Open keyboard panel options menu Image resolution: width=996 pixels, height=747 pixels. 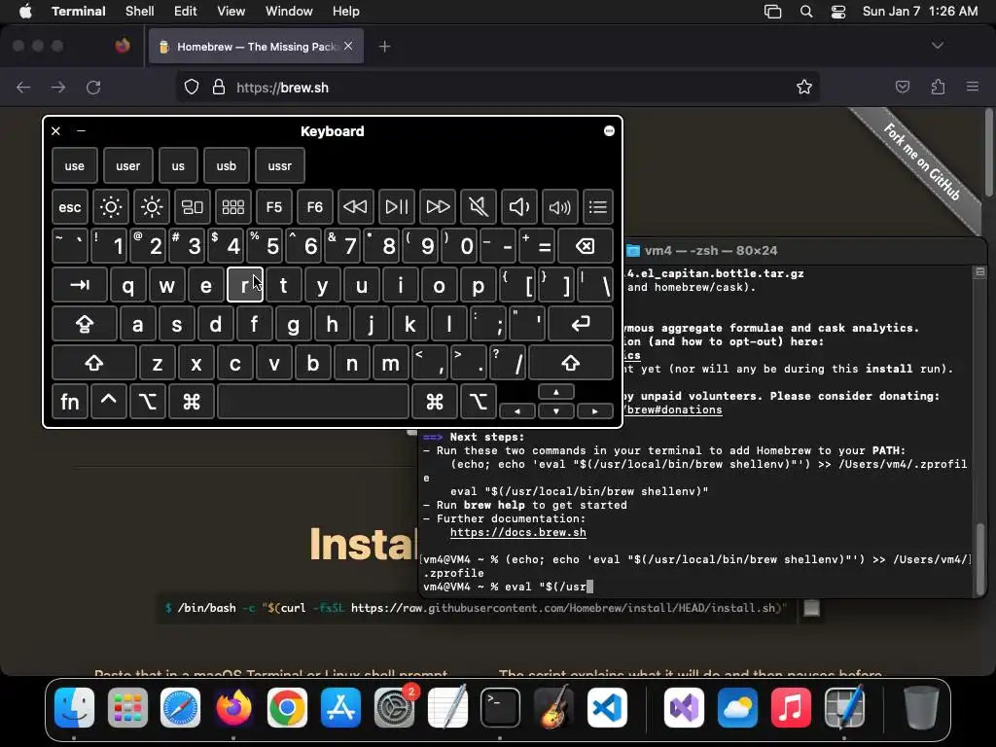[609, 131]
